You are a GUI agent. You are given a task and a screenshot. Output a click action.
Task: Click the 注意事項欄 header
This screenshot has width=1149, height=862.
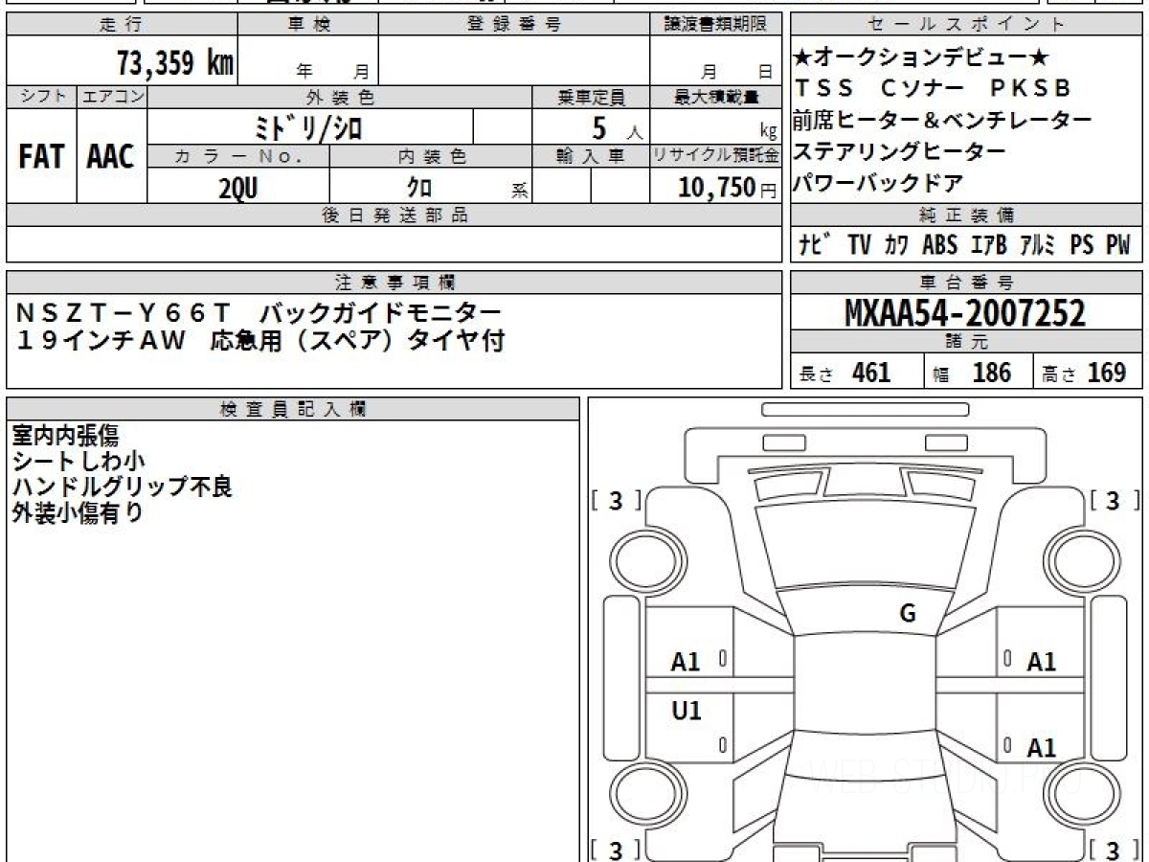tap(394, 283)
